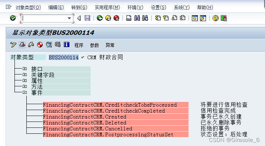Select event FinancingContractCRM.CreditcheckCompleted
265x146 pixels.
[115, 111]
